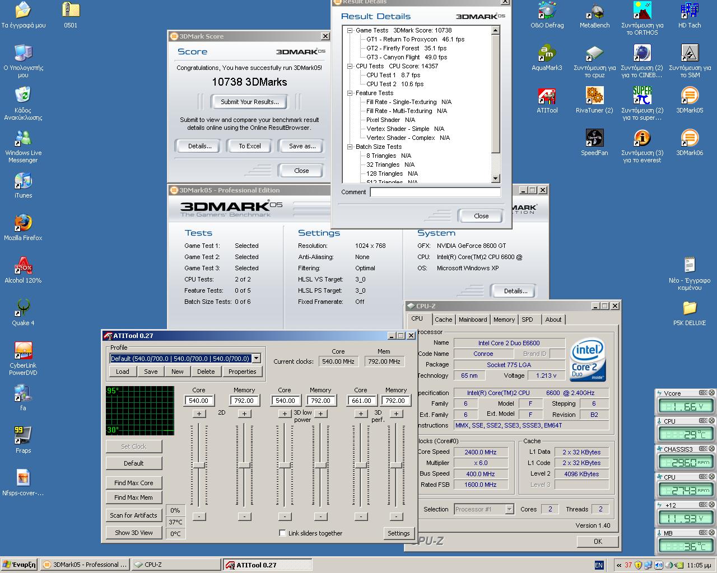Image resolution: width=717 pixels, height=573 pixels.
Task: Collapse the Feature Tests tree node
Action: [350, 93]
